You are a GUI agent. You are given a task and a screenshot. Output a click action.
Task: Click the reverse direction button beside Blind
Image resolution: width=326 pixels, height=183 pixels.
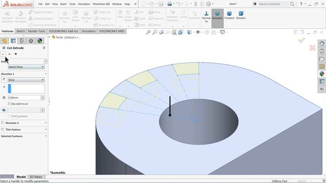[x=4, y=80]
